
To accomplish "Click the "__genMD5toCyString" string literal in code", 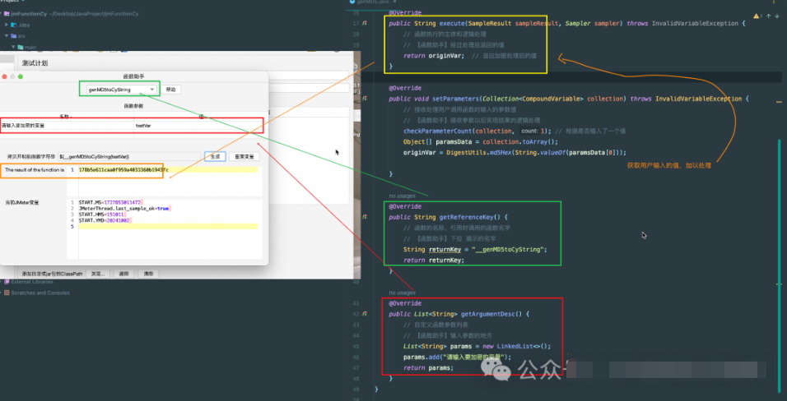I will pos(507,250).
